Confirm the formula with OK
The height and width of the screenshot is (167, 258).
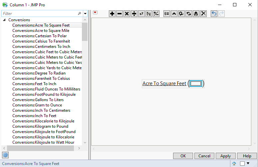183,156
